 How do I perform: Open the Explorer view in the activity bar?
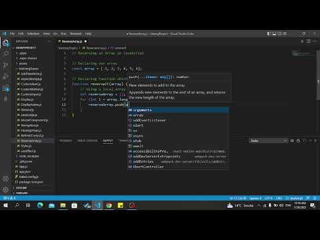pos(6,43)
